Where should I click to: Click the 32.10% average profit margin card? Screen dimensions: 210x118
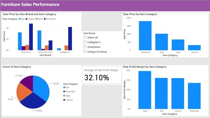point(102,75)
